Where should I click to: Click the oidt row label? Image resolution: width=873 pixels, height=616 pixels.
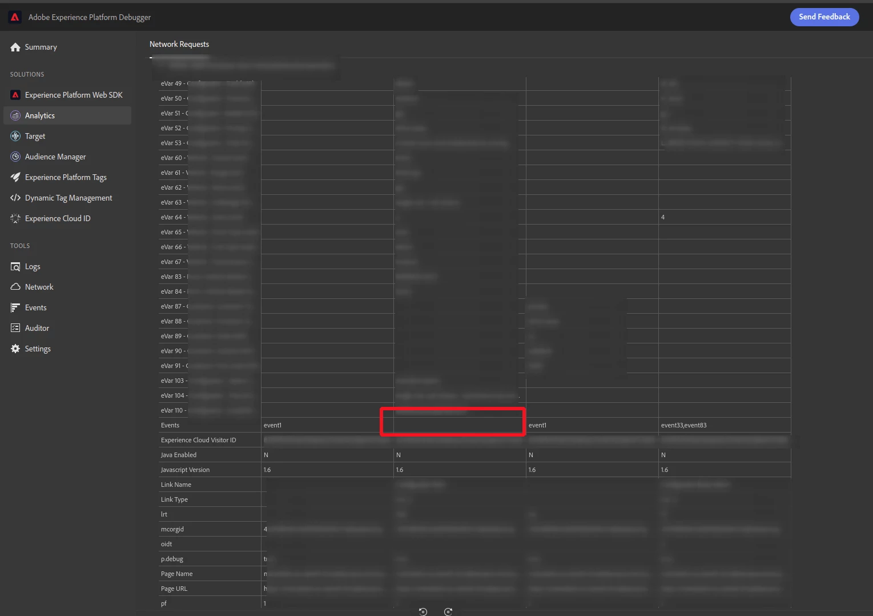167,544
